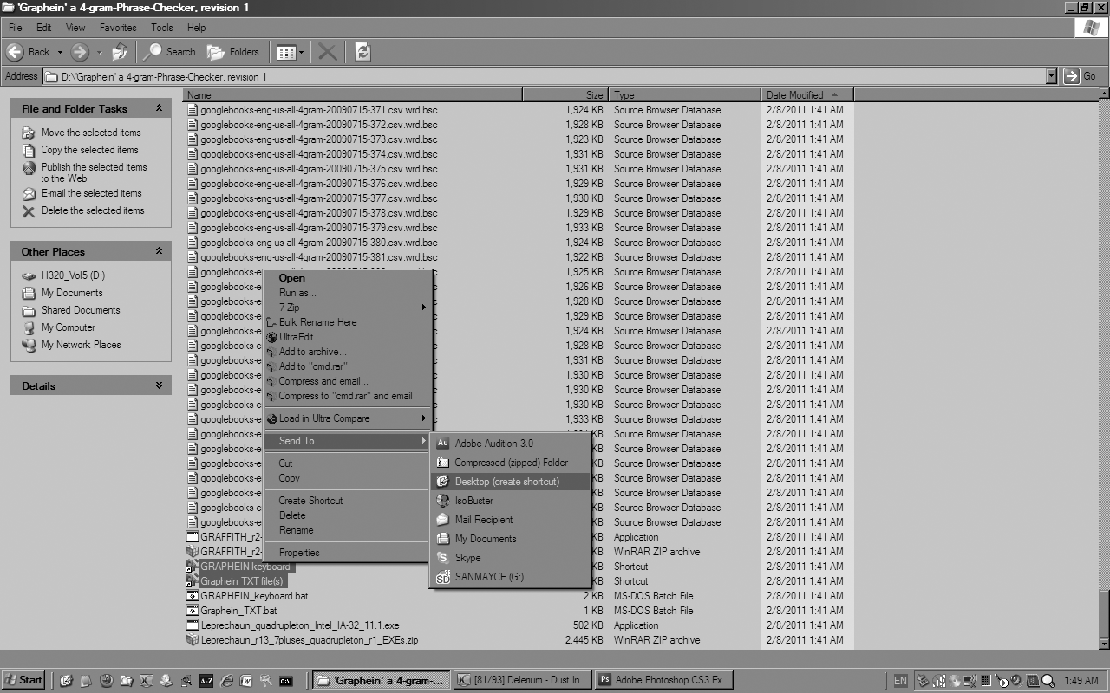
Task: Send to Skype
Action: pos(510,558)
